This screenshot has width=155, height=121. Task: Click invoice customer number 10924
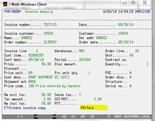[48, 33]
